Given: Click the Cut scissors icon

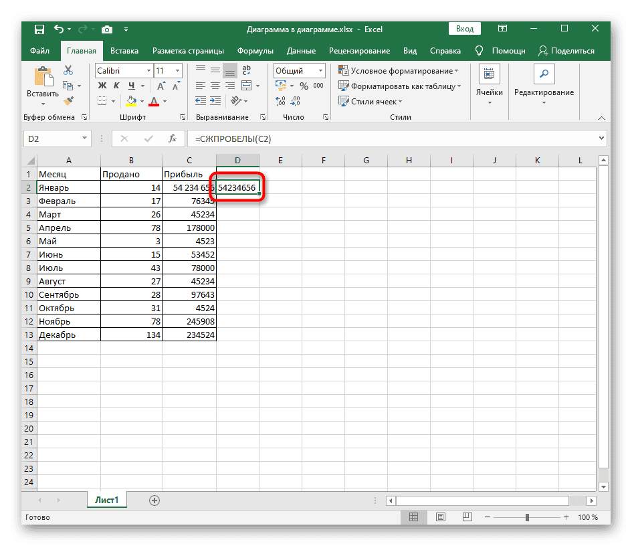Looking at the screenshot, I should 68,71.
